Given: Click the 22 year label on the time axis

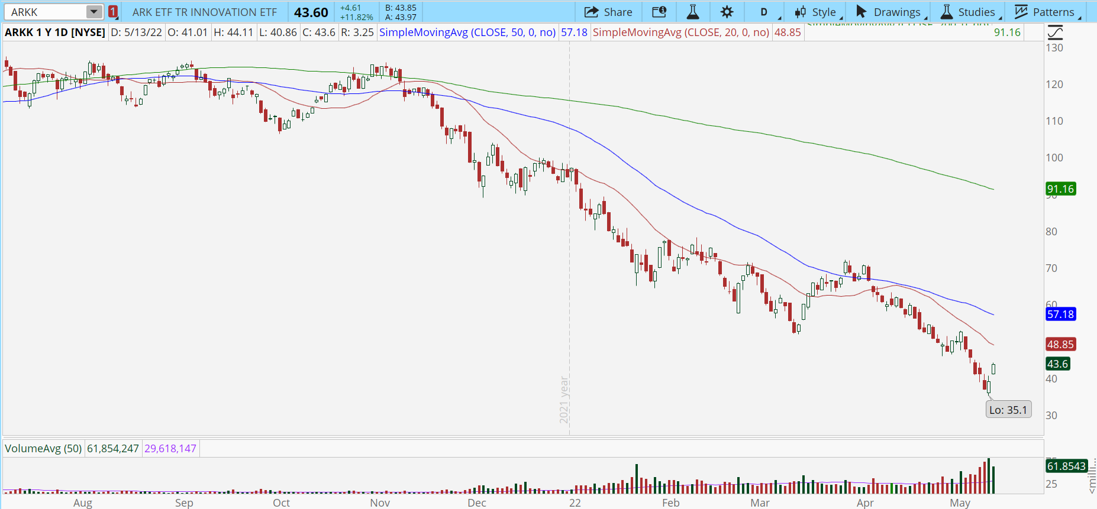Looking at the screenshot, I should pyautogui.click(x=575, y=503).
